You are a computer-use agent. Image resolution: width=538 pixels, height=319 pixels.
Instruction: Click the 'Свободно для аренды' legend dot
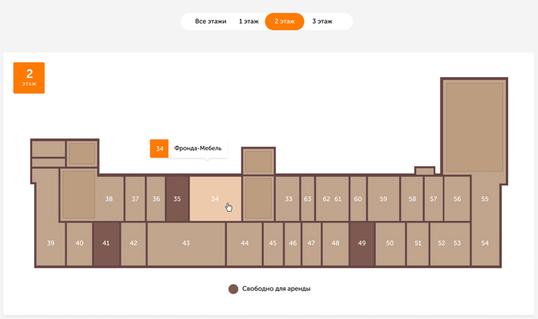[233, 289]
